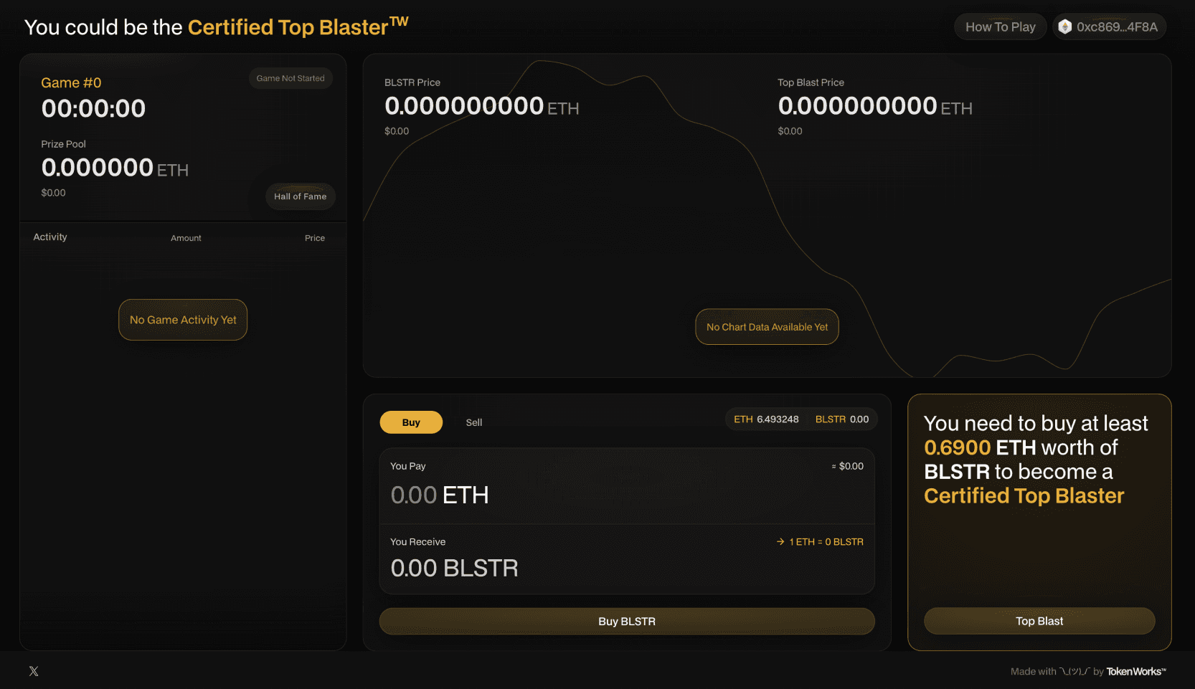Open the Hall of Fame

tap(300, 196)
